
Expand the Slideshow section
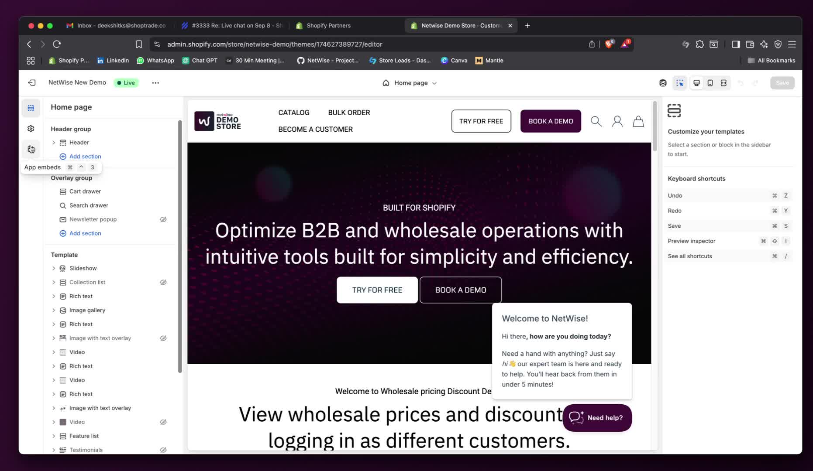point(54,268)
